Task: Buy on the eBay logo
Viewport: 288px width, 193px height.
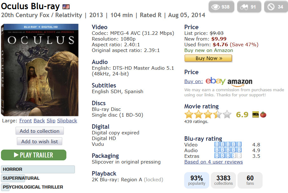Action: point(215,81)
